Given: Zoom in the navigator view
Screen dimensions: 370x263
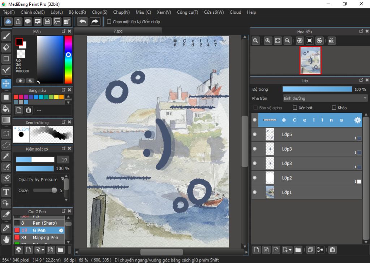Looking at the screenshot, I should 268,40.
